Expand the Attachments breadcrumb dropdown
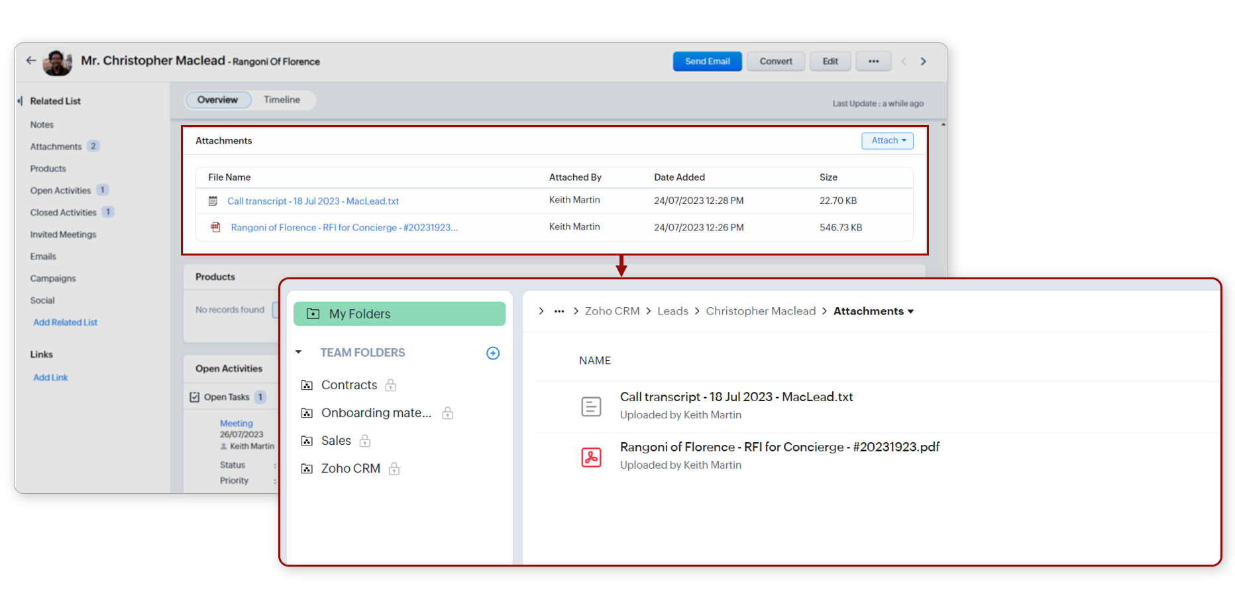The height and width of the screenshot is (609, 1235). click(x=910, y=312)
